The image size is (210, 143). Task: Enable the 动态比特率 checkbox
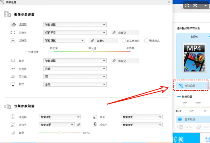[124, 41]
